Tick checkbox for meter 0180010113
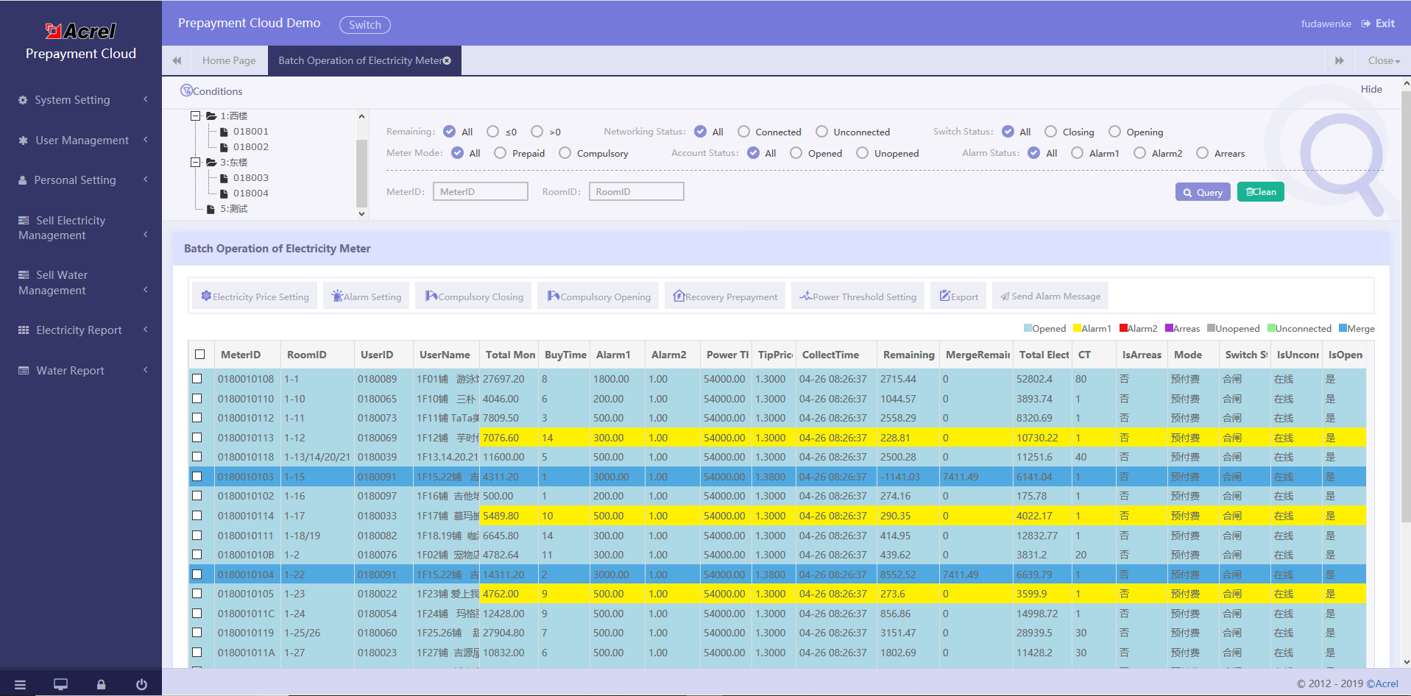The width and height of the screenshot is (1411, 696). click(197, 438)
